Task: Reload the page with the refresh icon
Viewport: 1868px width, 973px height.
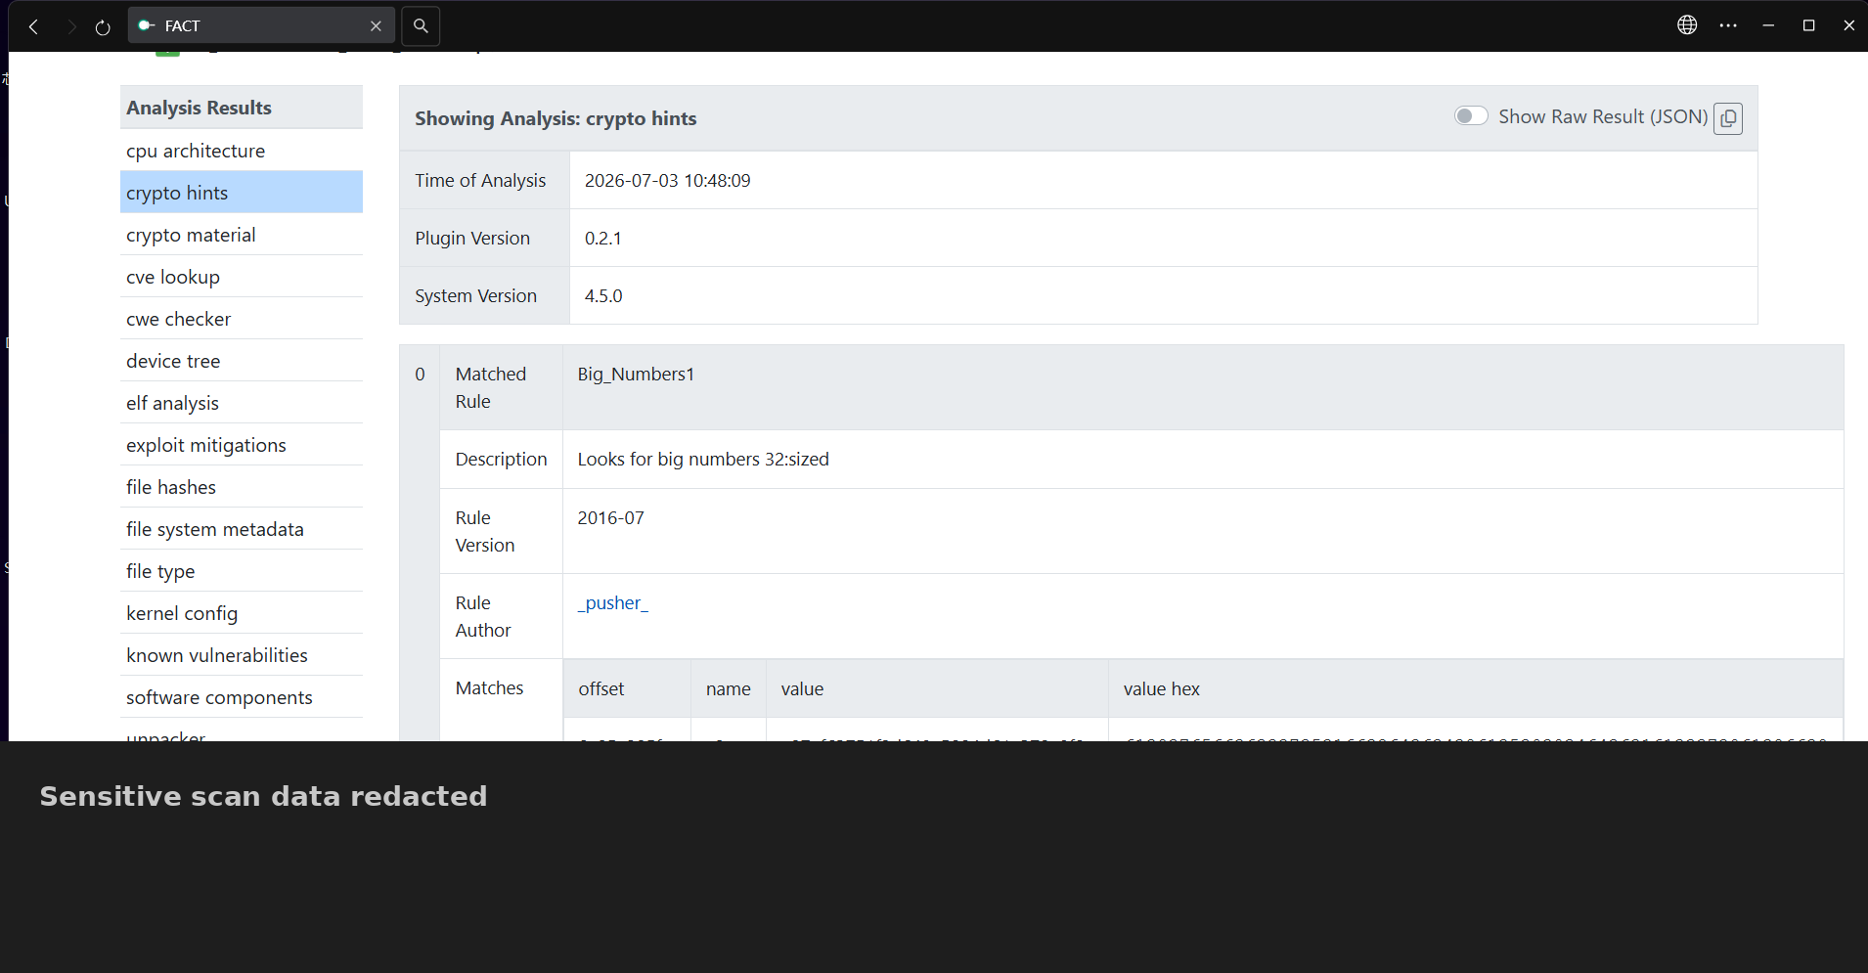Action: [103, 26]
